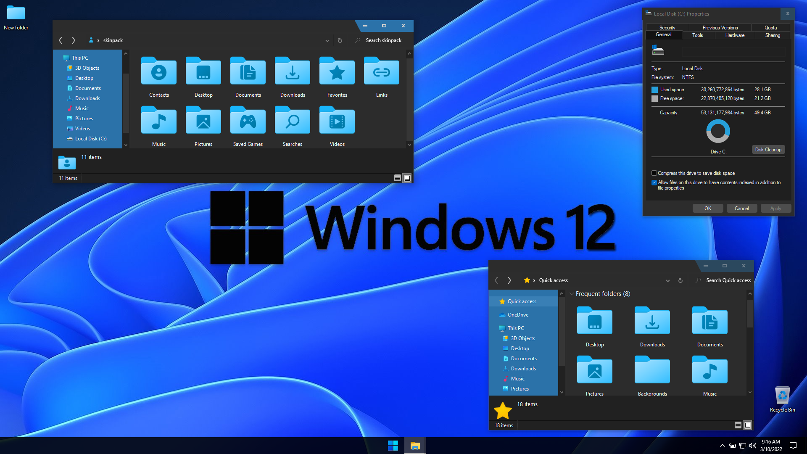This screenshot has height=454, width=807.
Task: Open the Pictures folder in skinpack window
Action: [203, 126]
